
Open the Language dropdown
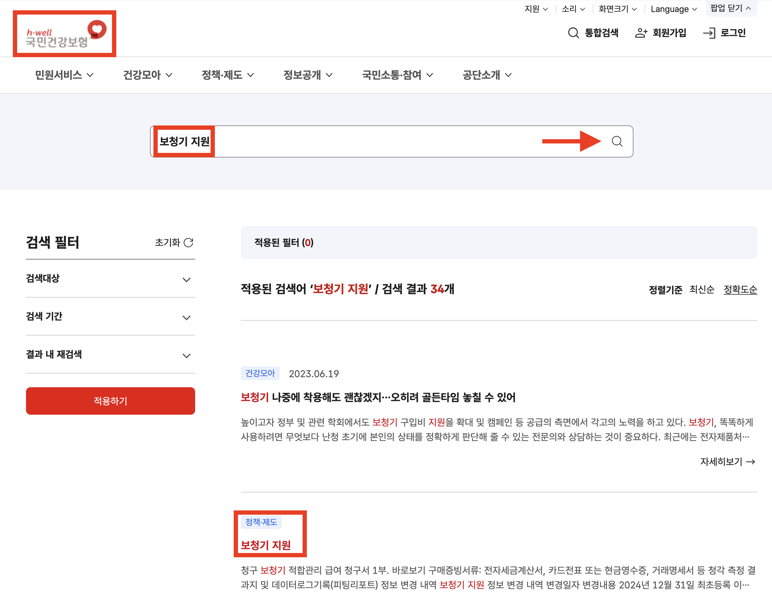coord(673,9)
